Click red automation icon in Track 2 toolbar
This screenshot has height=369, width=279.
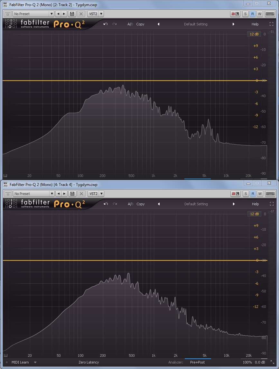[235, 14]
